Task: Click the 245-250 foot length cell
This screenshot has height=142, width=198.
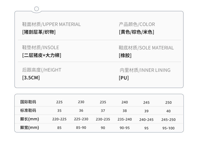Action: 168,120
